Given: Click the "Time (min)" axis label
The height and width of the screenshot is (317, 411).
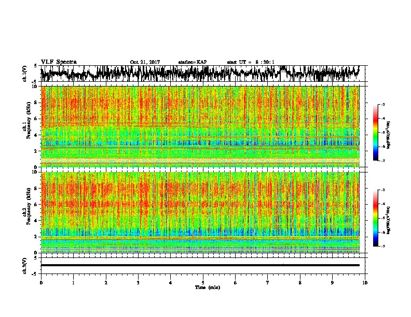Looking at the screenshot, I should pos(208,287).
